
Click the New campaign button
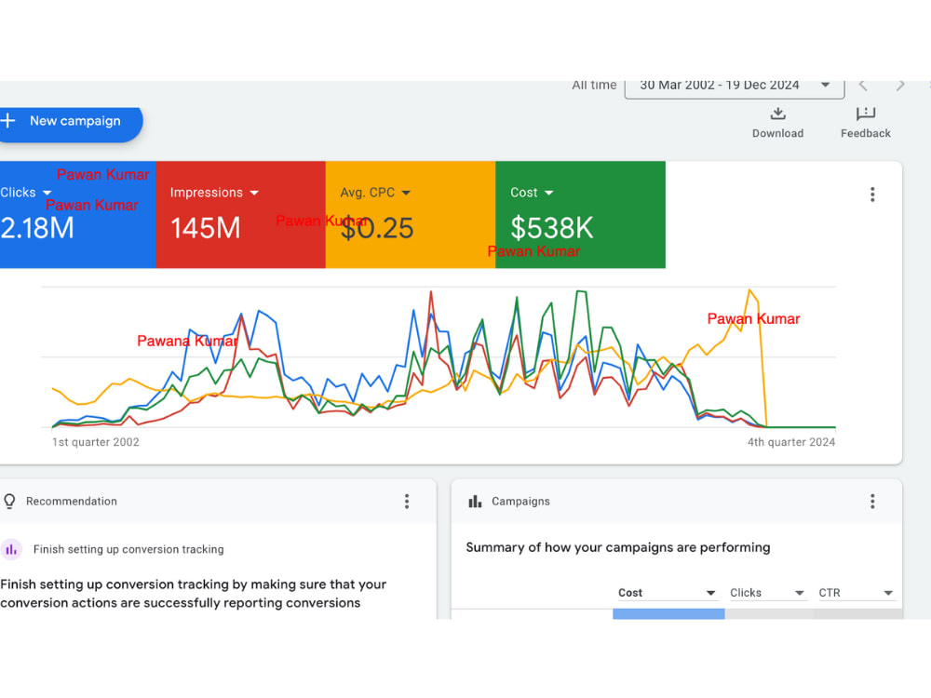[71, 125]
